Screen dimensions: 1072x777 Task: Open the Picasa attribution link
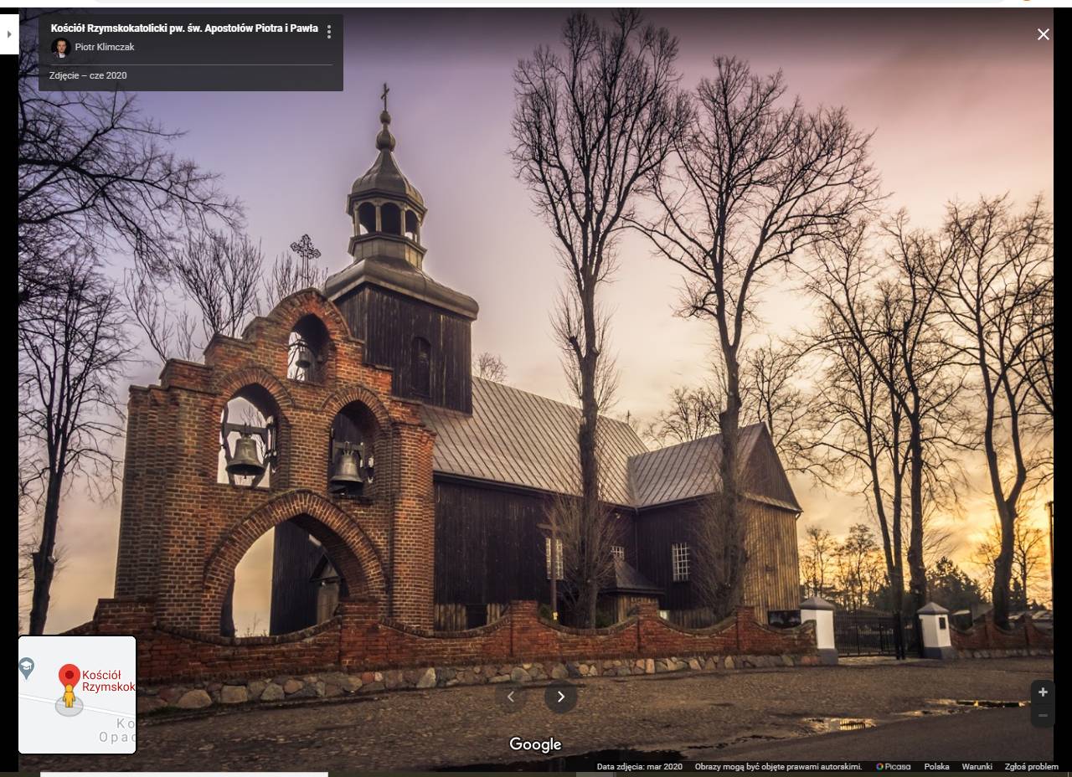click(x=894, y=767)
